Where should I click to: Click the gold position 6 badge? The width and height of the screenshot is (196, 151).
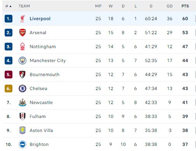click(x=9, y=89)
